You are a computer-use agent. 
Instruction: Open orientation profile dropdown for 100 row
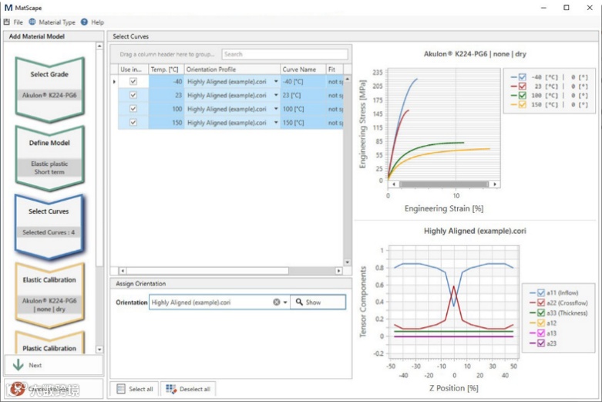[276, 109]
